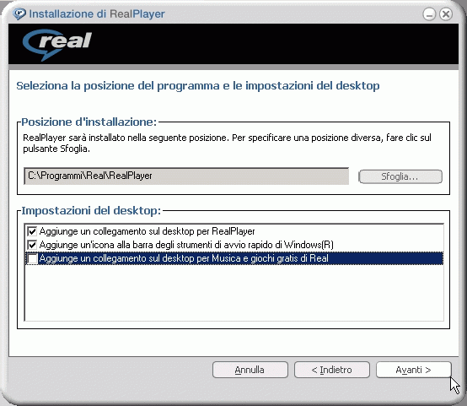Uncheck Windows quick launch icon checkbox

[x=32, y=245]
